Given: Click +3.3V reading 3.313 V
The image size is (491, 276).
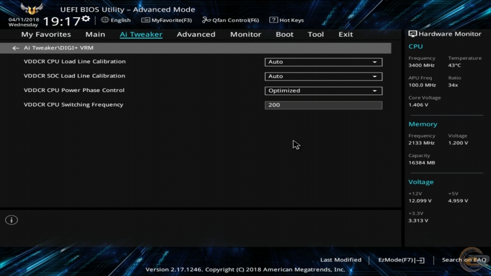Looking at the screenshot, I should coord(418,221).
